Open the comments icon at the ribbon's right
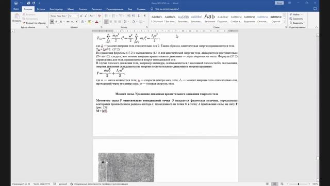 coord(315,9)
